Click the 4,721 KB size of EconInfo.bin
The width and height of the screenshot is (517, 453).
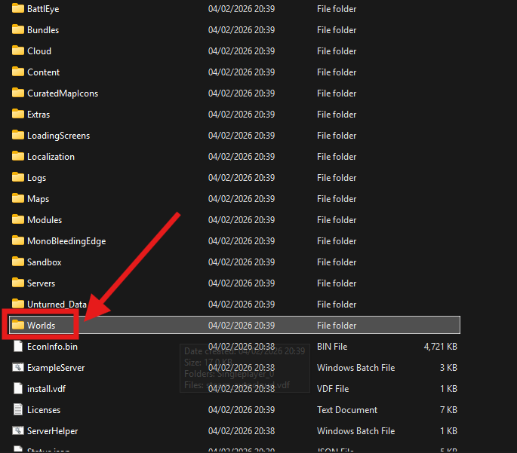441,346
